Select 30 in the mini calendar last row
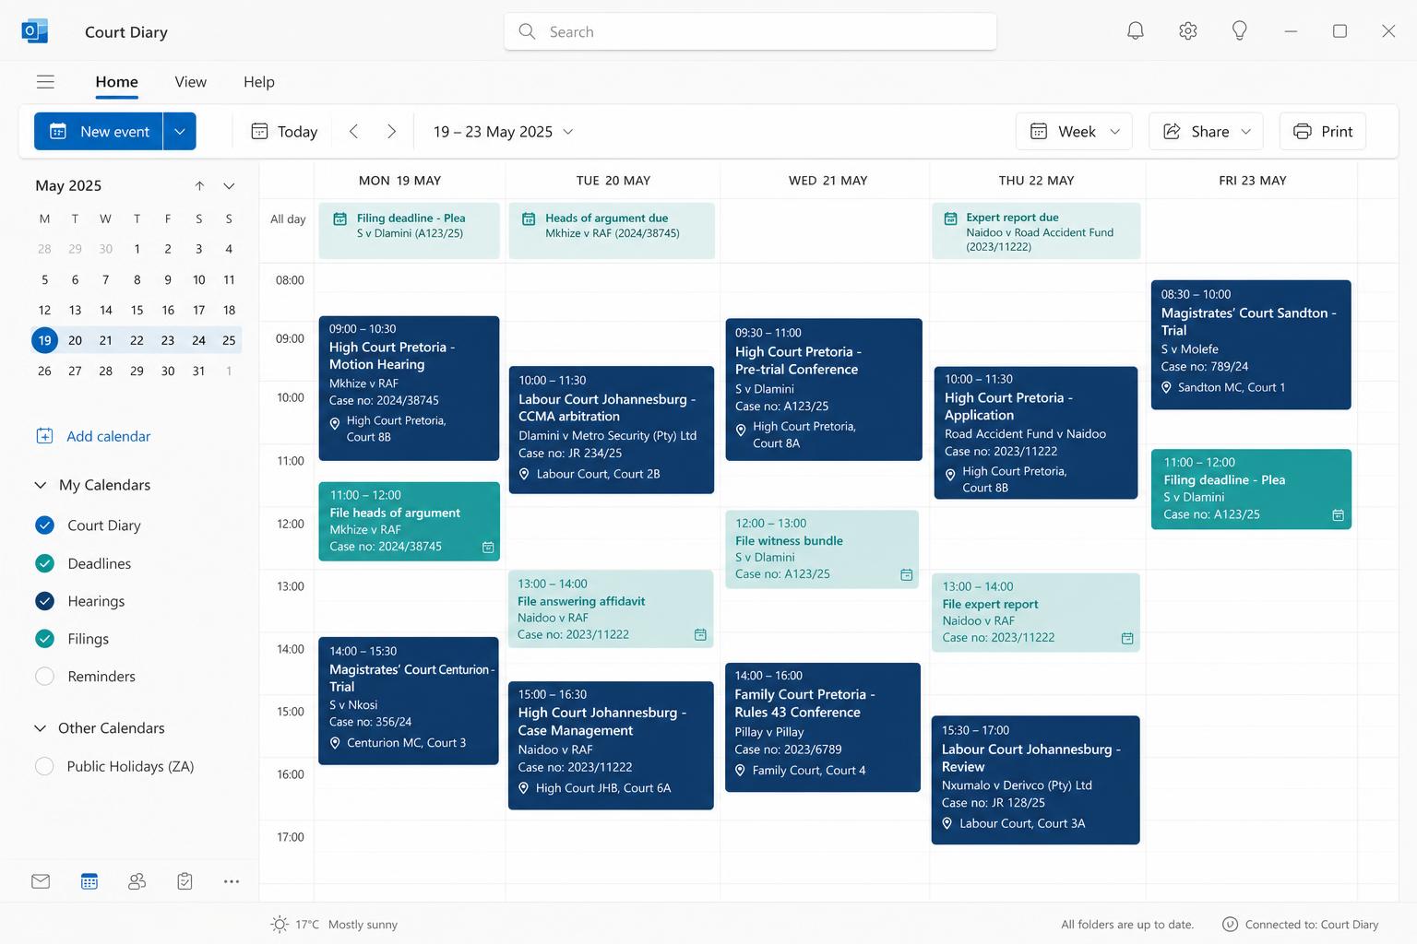 tap(168, 371)
